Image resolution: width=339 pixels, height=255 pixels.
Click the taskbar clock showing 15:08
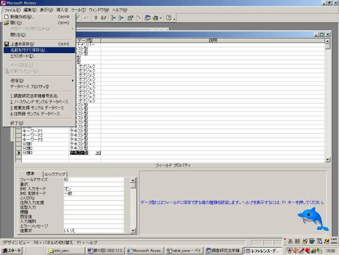click(x=331, y=251)
